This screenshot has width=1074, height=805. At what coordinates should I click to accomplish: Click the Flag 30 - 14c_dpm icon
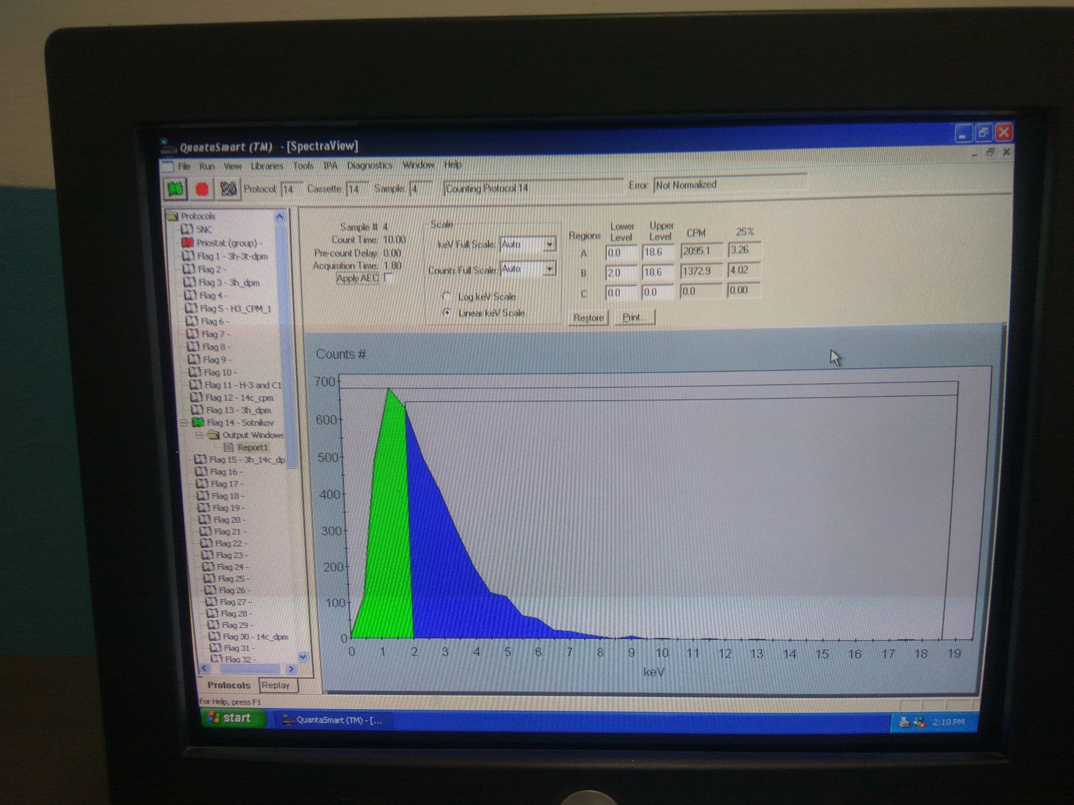(x=214, y=636)
